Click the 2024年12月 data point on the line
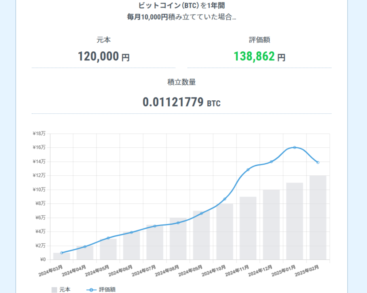 click(271, 162)
